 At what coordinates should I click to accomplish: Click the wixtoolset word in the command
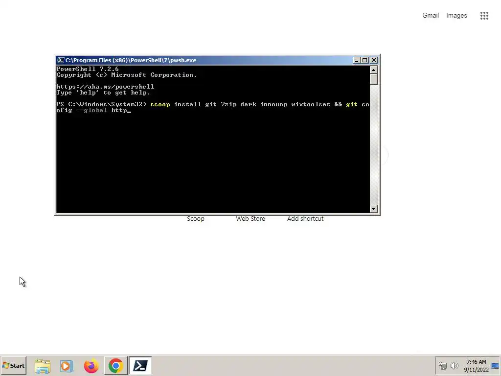click(x=311, y=104)
